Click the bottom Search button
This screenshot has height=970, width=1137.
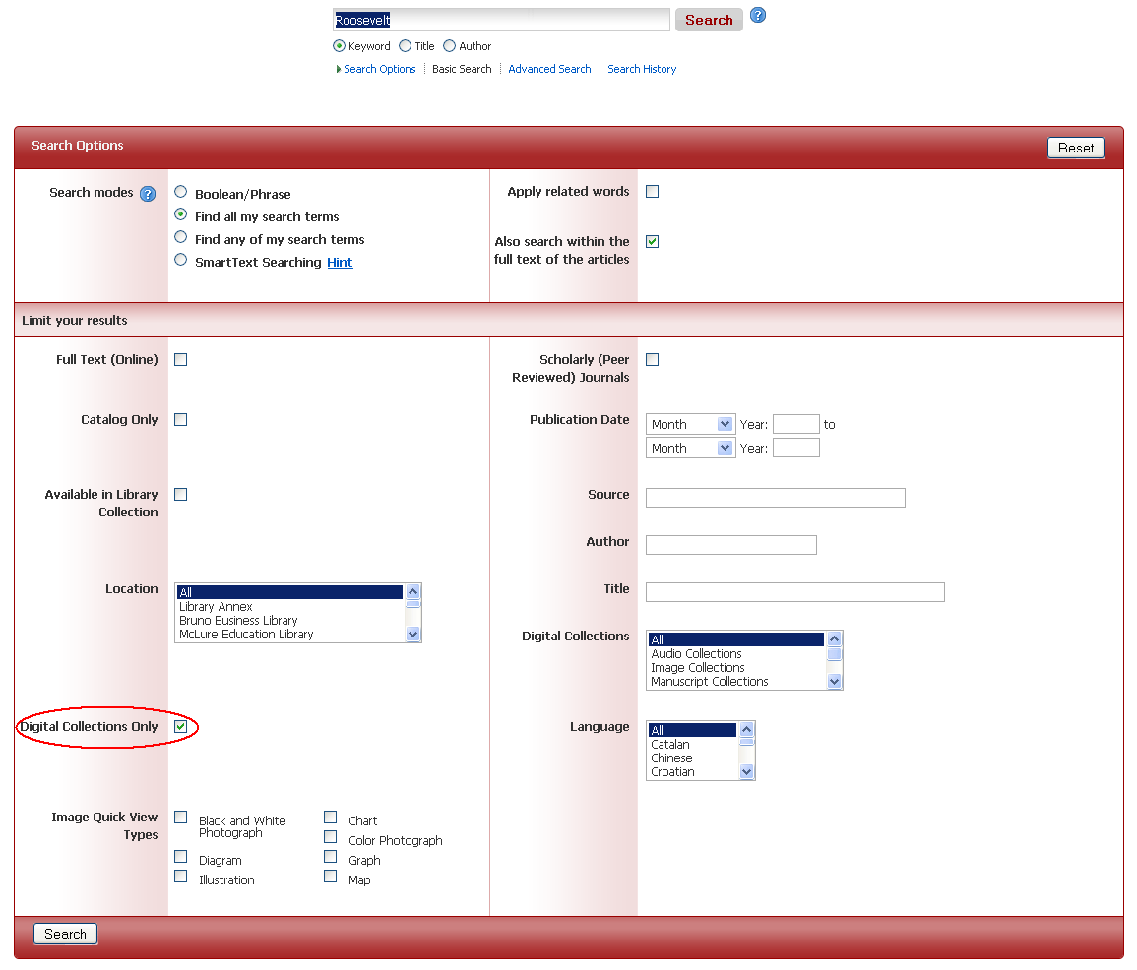coord(66,934)
